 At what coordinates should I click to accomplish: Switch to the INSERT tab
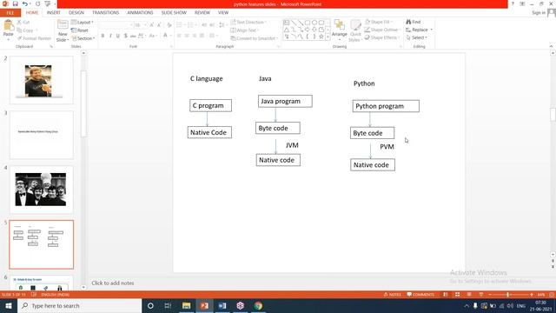point(54,12)
